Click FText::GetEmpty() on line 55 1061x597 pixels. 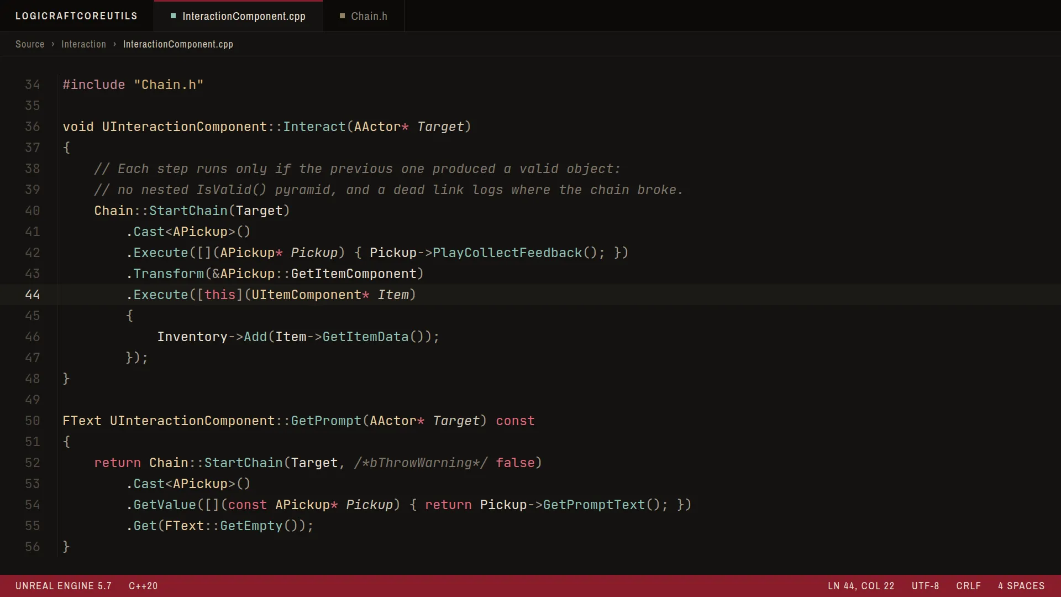pyautogui.click(x=232, y=526)
